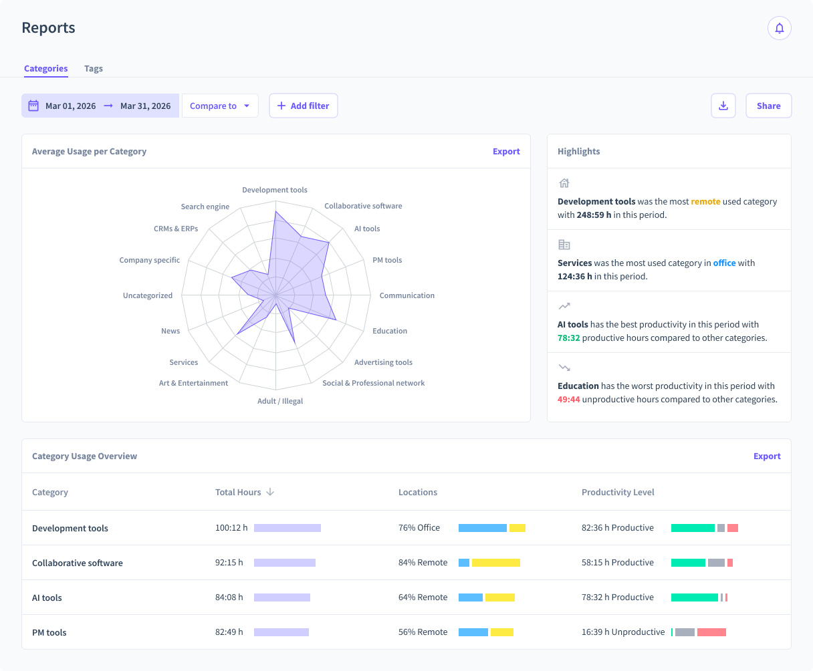This screenshot has height=671, width=813.
Task: Export the Category Usage Overview table
Action: click(x=766, y=456)
